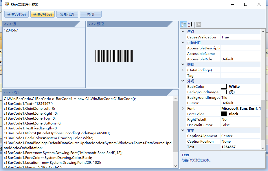
Task: Minimize the 条码二维码生成器 window
Action: (x=233, y=4)
